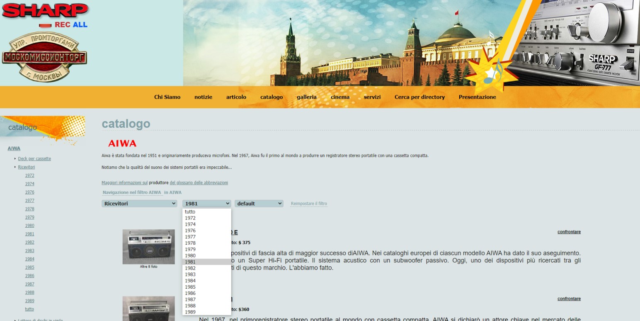The width and height of the screenshot is (640, 321).
Task: Open the servizi menu item
Action: 372,97
